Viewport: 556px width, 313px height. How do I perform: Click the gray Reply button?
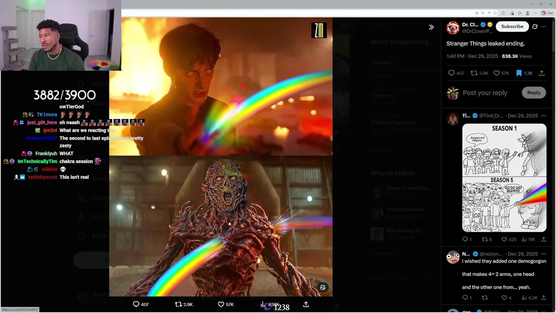click(534, 93)
